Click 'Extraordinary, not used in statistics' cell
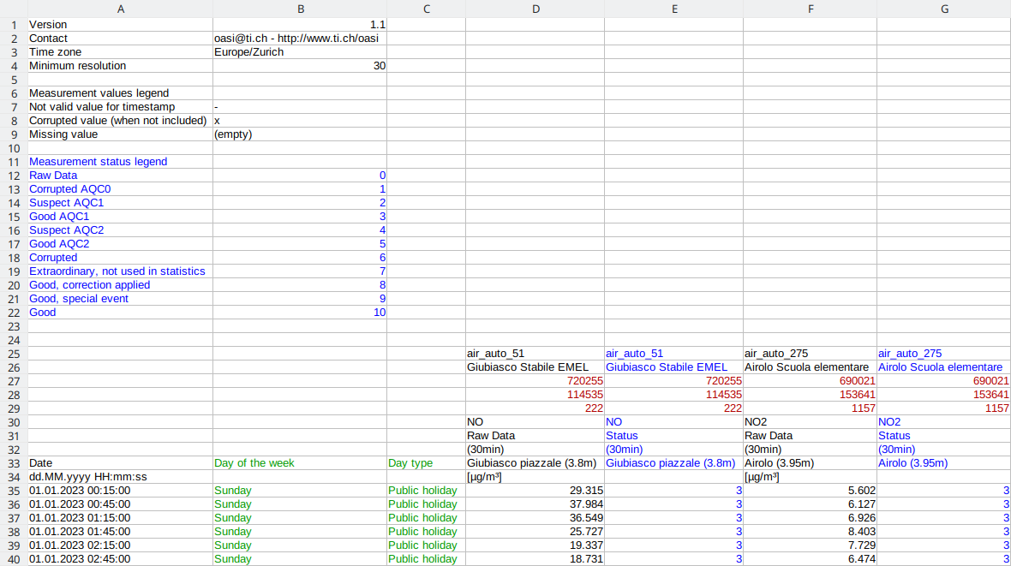This screenshot has height=566, width=1011. click(x=120, y=271)
